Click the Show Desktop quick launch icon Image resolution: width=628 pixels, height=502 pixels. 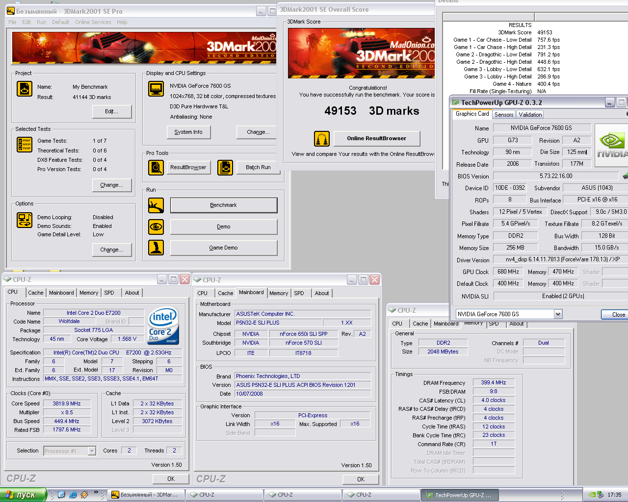pyautogui.click(x=61, y=495)
